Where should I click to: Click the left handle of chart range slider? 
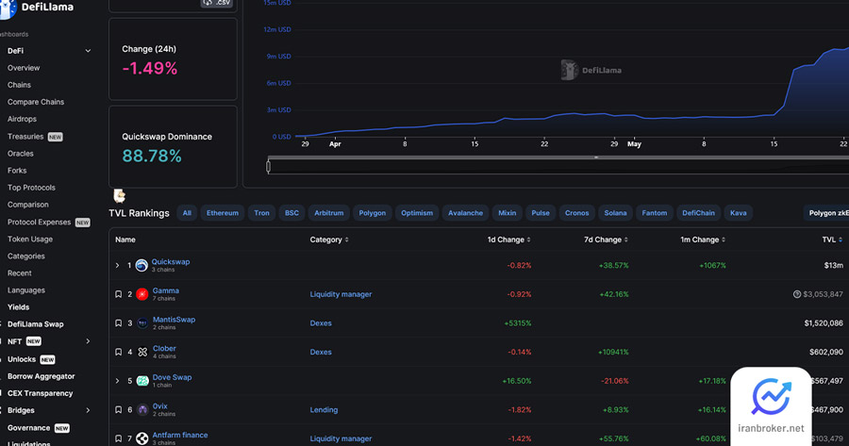[x=268, y=167]
